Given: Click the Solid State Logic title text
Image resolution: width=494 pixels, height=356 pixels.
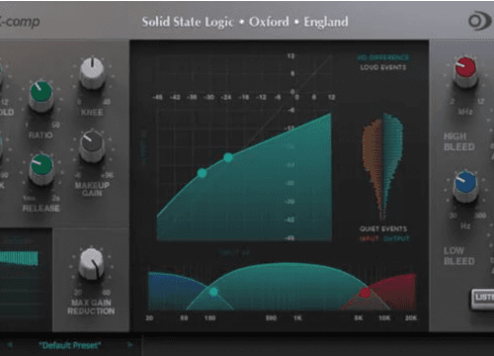Looking at the screenshot, I should 245,22.
